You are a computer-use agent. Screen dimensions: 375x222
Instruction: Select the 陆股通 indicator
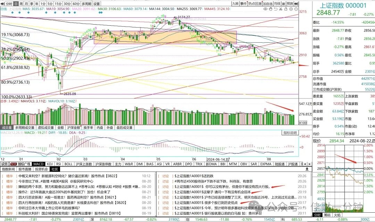280,164
